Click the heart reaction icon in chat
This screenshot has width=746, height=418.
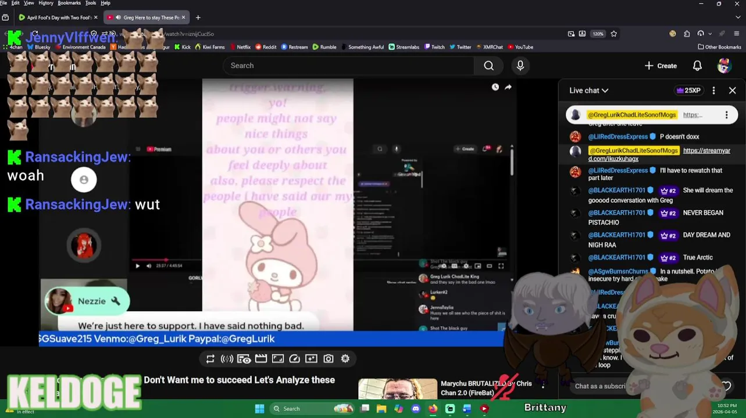coord(726,386)
